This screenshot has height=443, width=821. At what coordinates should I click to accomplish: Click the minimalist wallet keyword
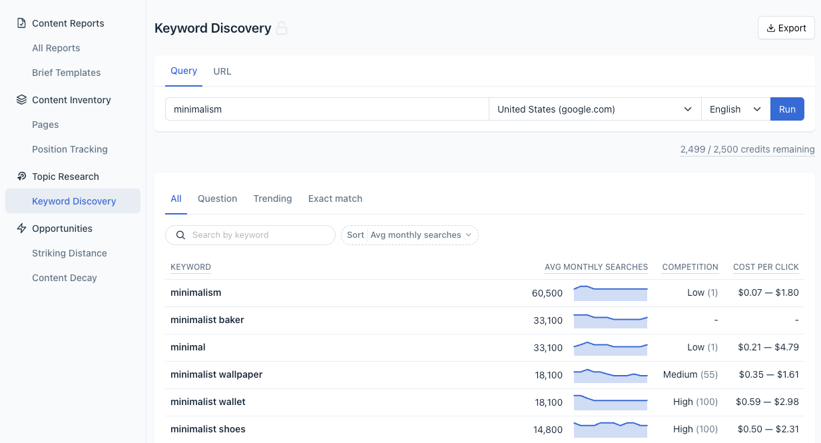(x=208, y=402)
